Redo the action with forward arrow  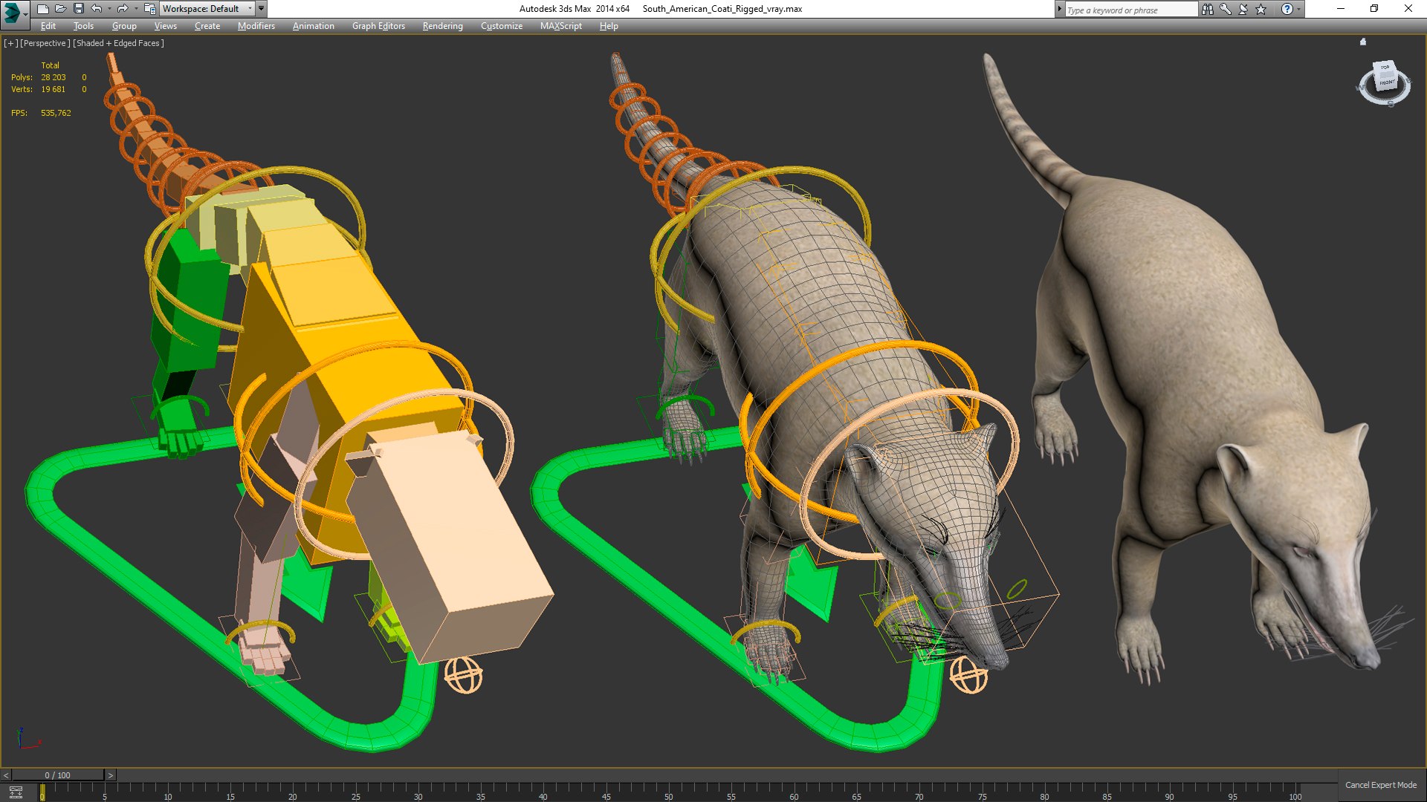click(x=123, y=9)
